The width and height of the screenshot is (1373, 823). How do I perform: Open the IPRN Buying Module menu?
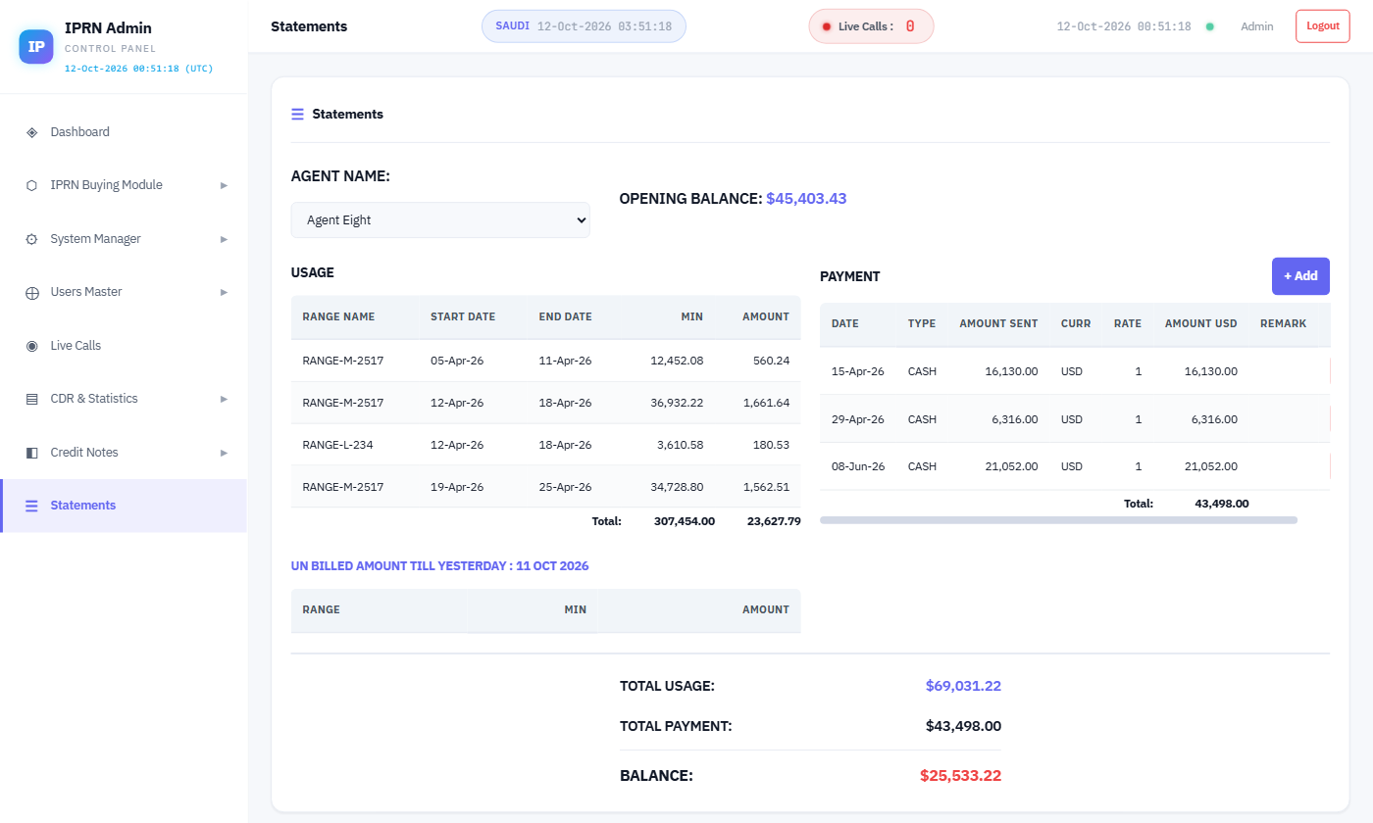click(x=124, y=185)
